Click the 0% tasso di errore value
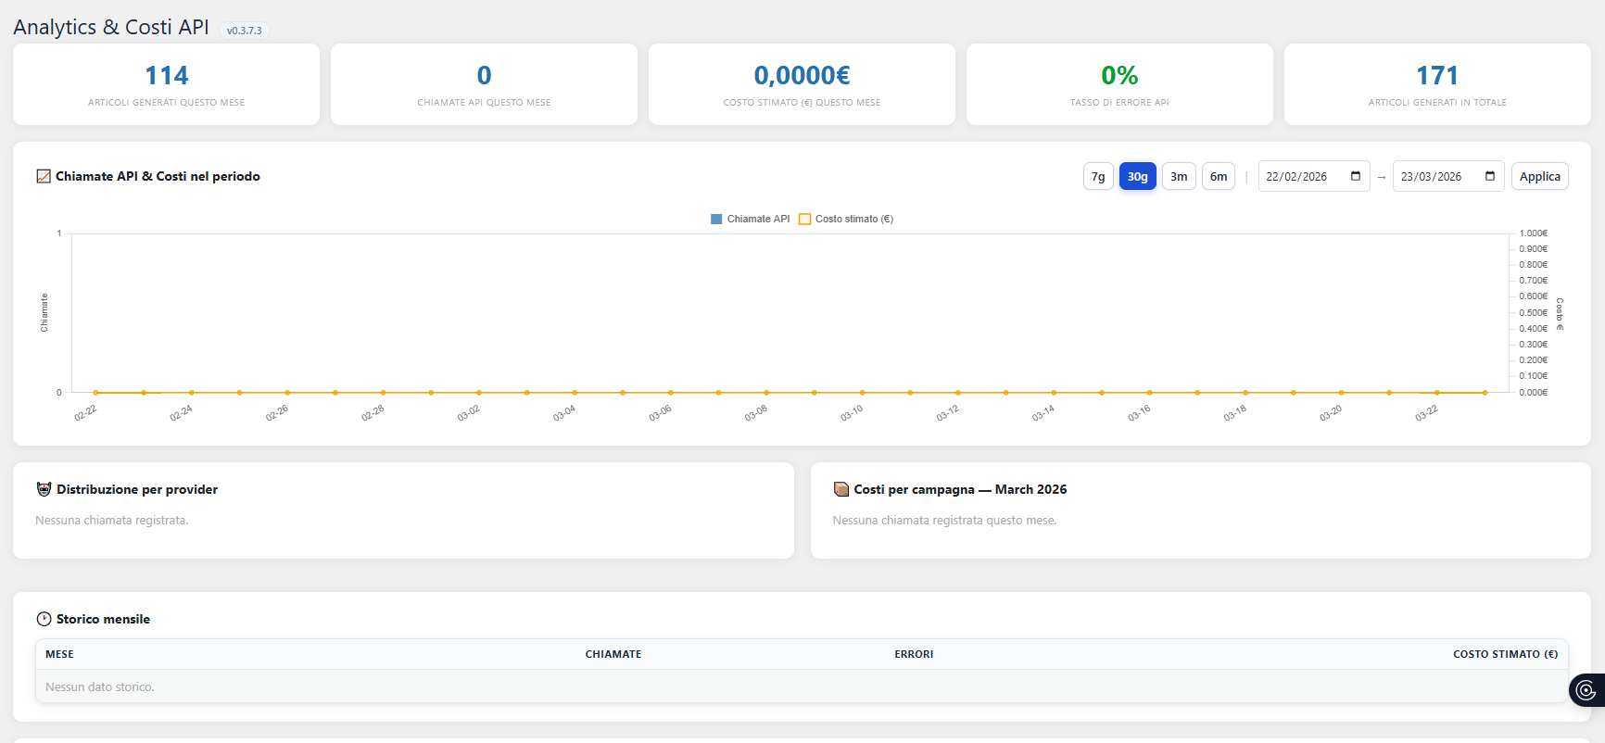 1119,75
